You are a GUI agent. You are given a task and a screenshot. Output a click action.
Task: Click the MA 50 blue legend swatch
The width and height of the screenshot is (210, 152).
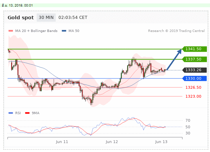(64, 31)
